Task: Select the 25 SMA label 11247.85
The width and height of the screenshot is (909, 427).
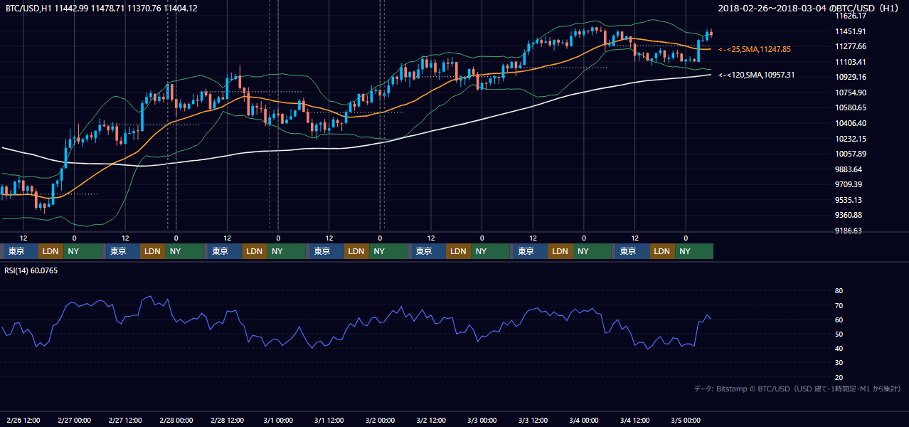Action: [x=755, y=49]
